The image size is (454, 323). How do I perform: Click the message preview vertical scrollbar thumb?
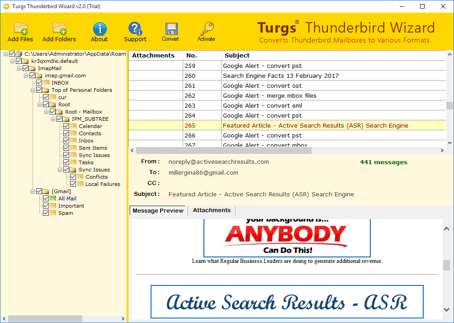pos(446,265)
